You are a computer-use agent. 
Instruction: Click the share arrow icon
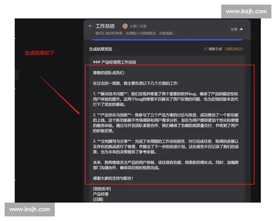tap(241, 29)
